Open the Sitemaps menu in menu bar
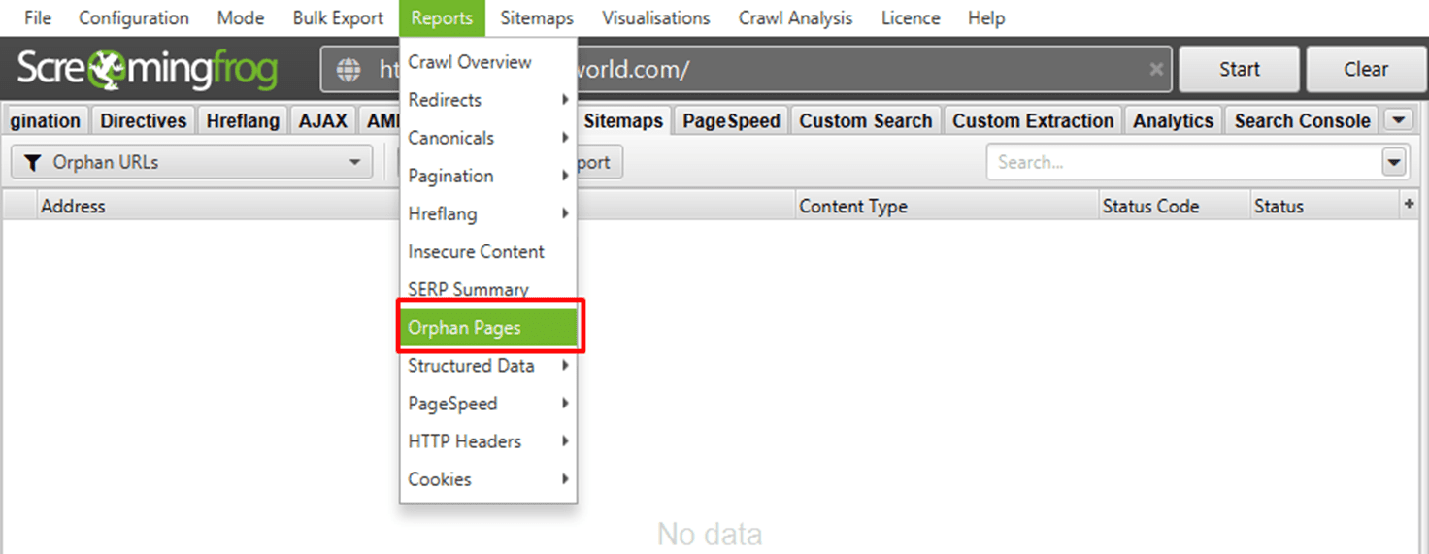This screenshot has width=1429, height=554. pos(537,17)
